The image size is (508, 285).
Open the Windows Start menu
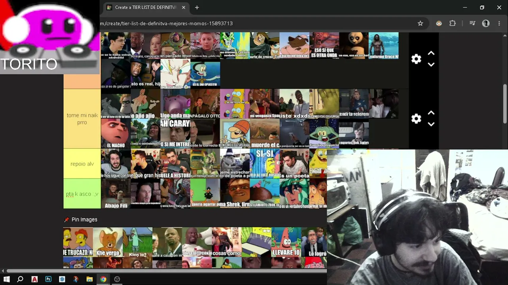(x=7, y=279)
